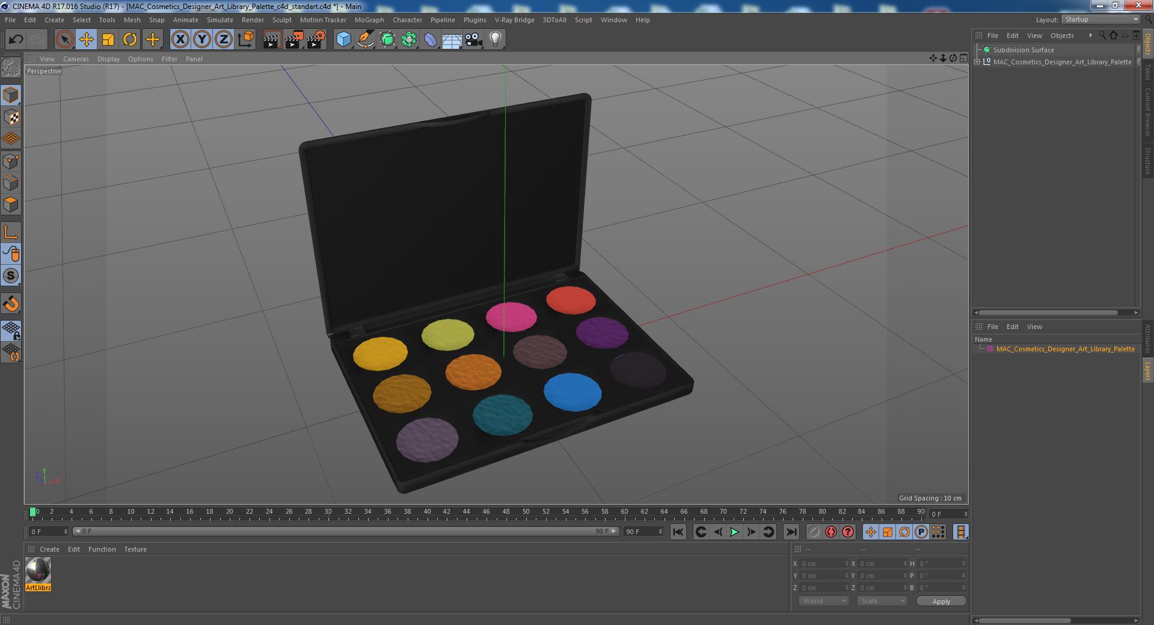
Task: Switch to the Content Browser side tab
Action: (x=1147, y=112)
